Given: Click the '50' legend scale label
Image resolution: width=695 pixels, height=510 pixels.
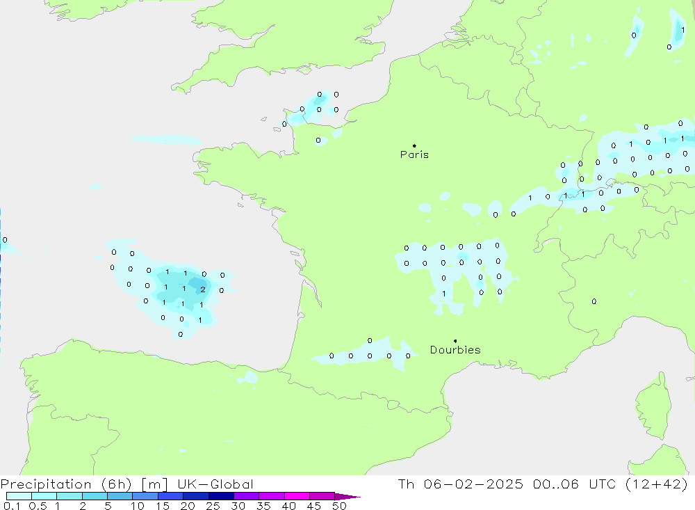Looking at the screenshot, I should 339,506.
